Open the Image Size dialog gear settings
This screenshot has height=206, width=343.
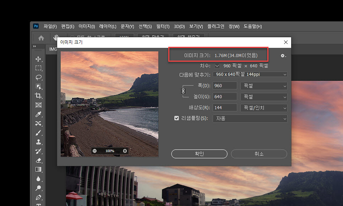pyautogui.click(x=283, y=56)
